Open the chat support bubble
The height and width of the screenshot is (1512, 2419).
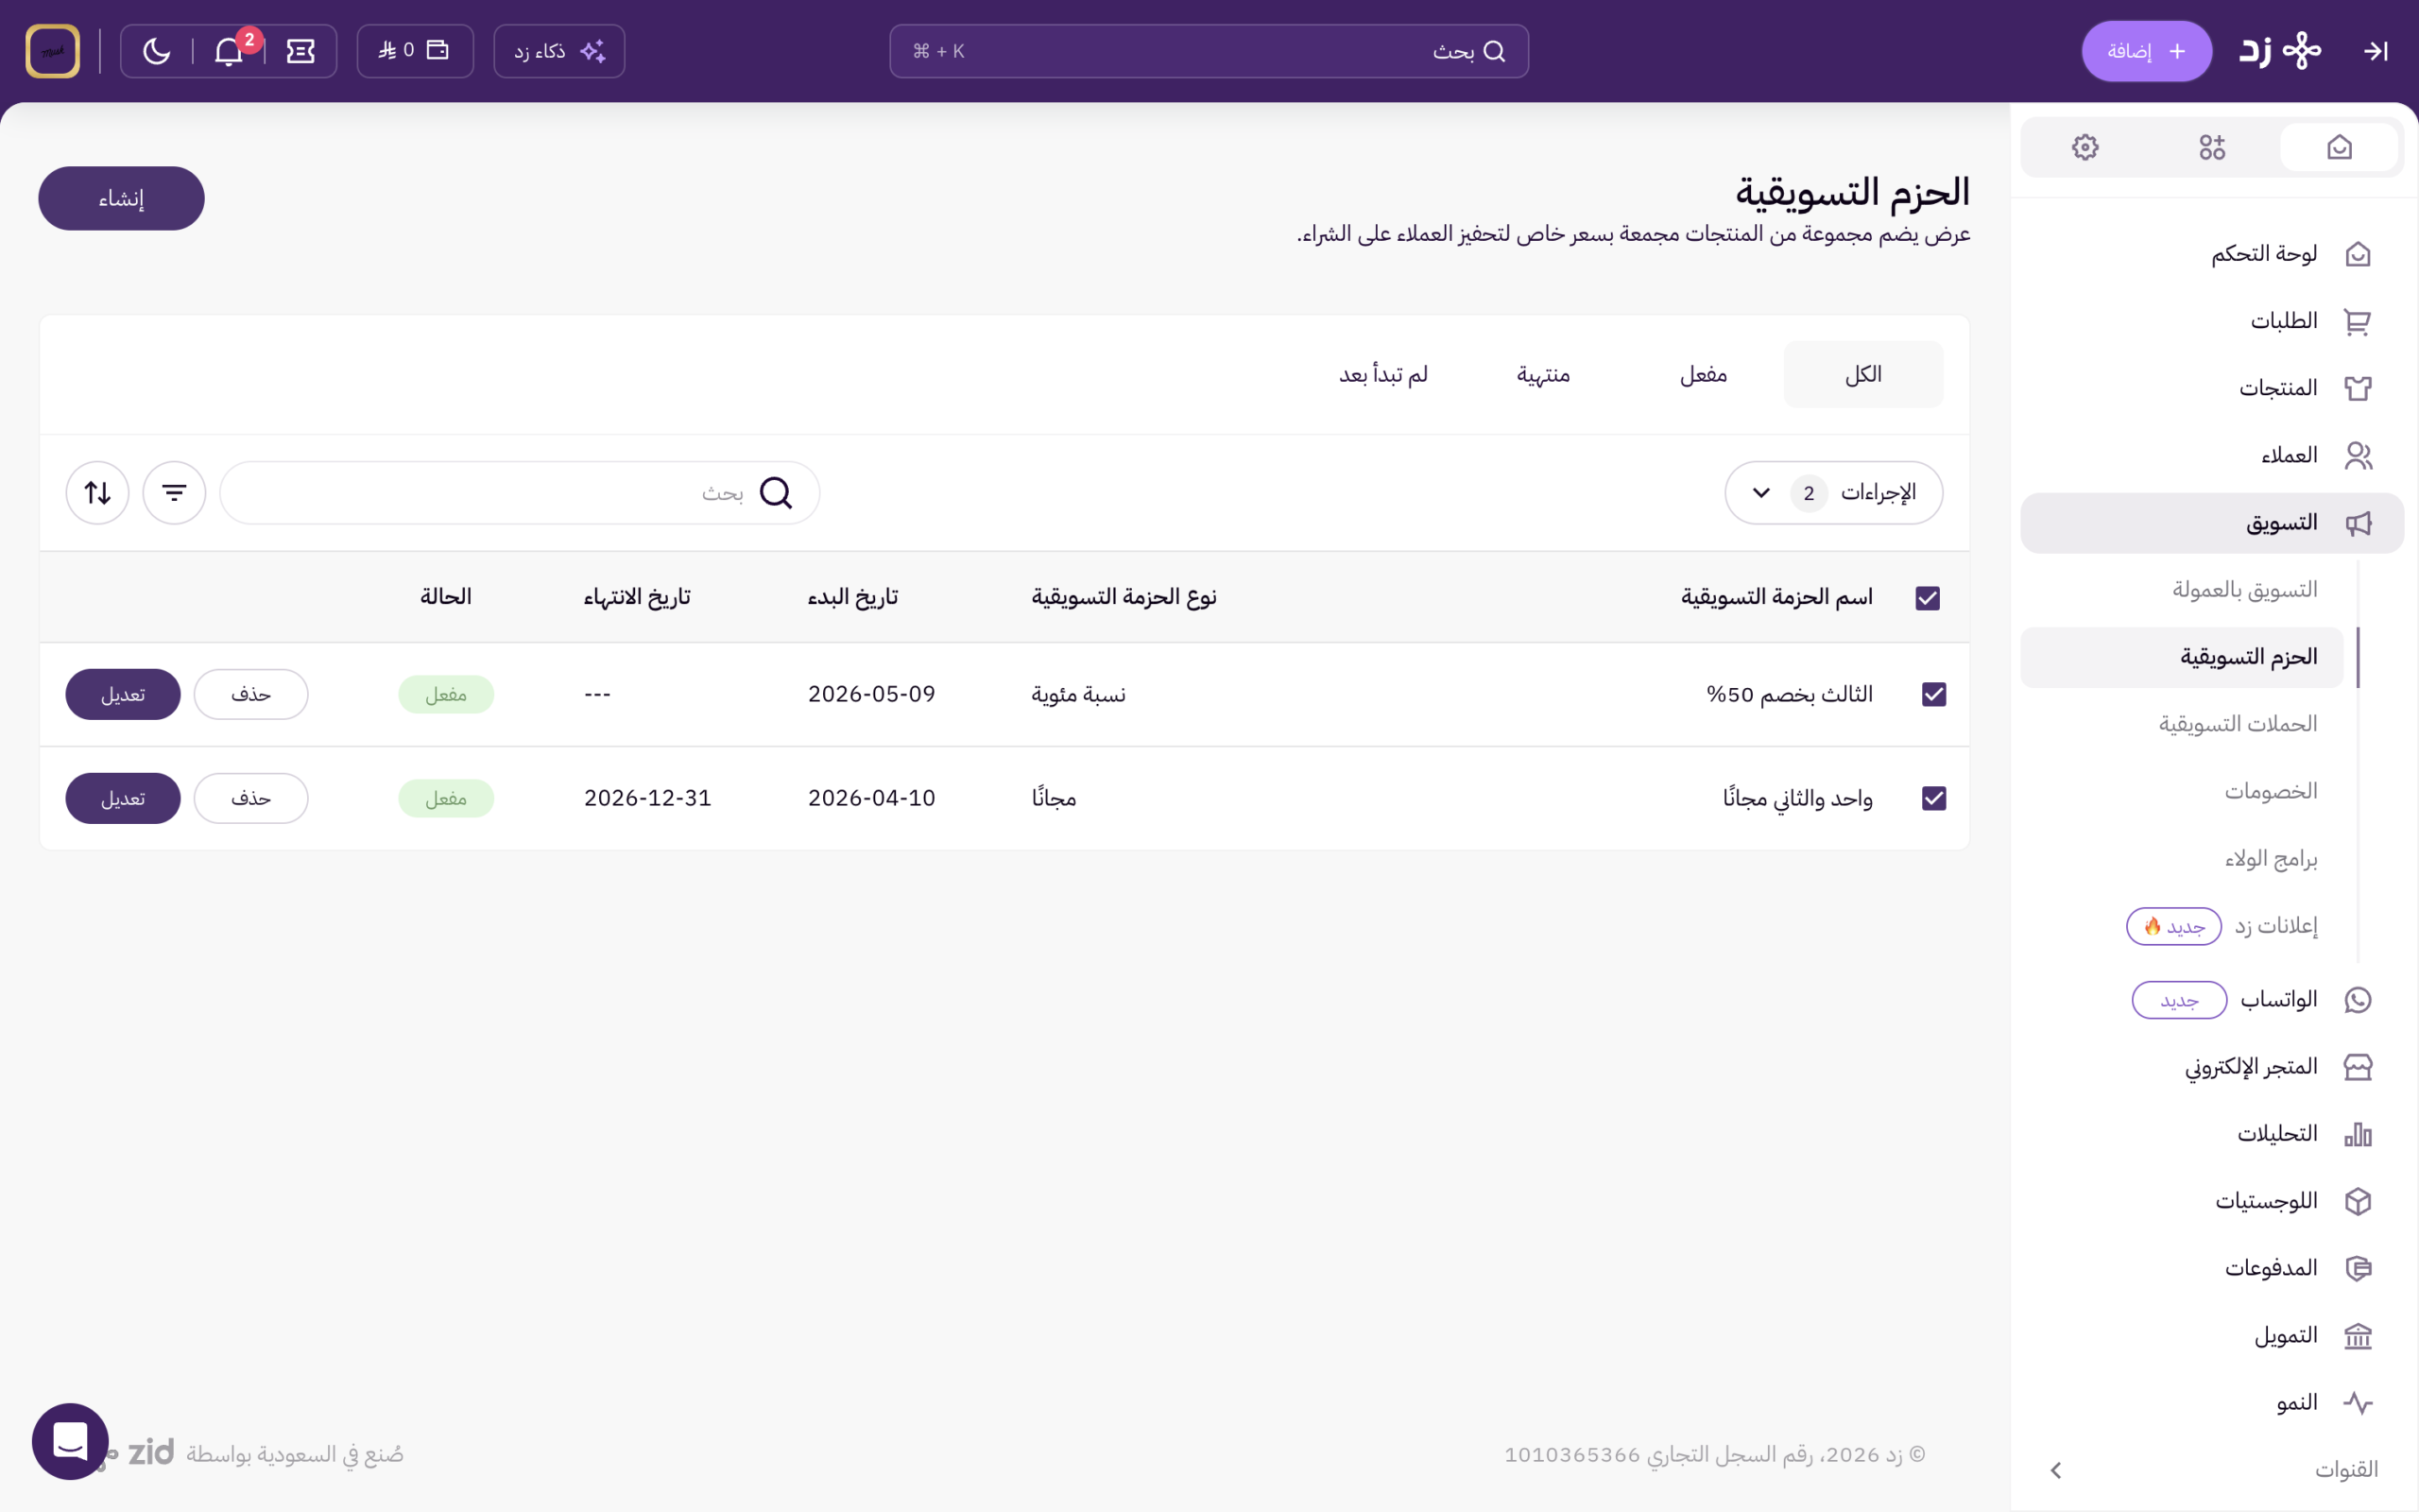(70, 1441)
